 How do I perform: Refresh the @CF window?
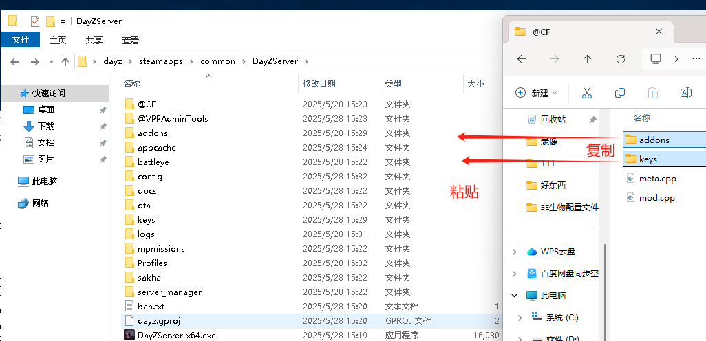pos(621,59)
